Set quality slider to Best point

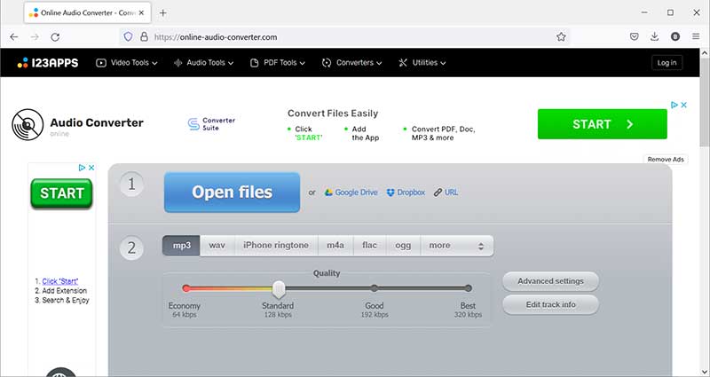tap(469, 288)
